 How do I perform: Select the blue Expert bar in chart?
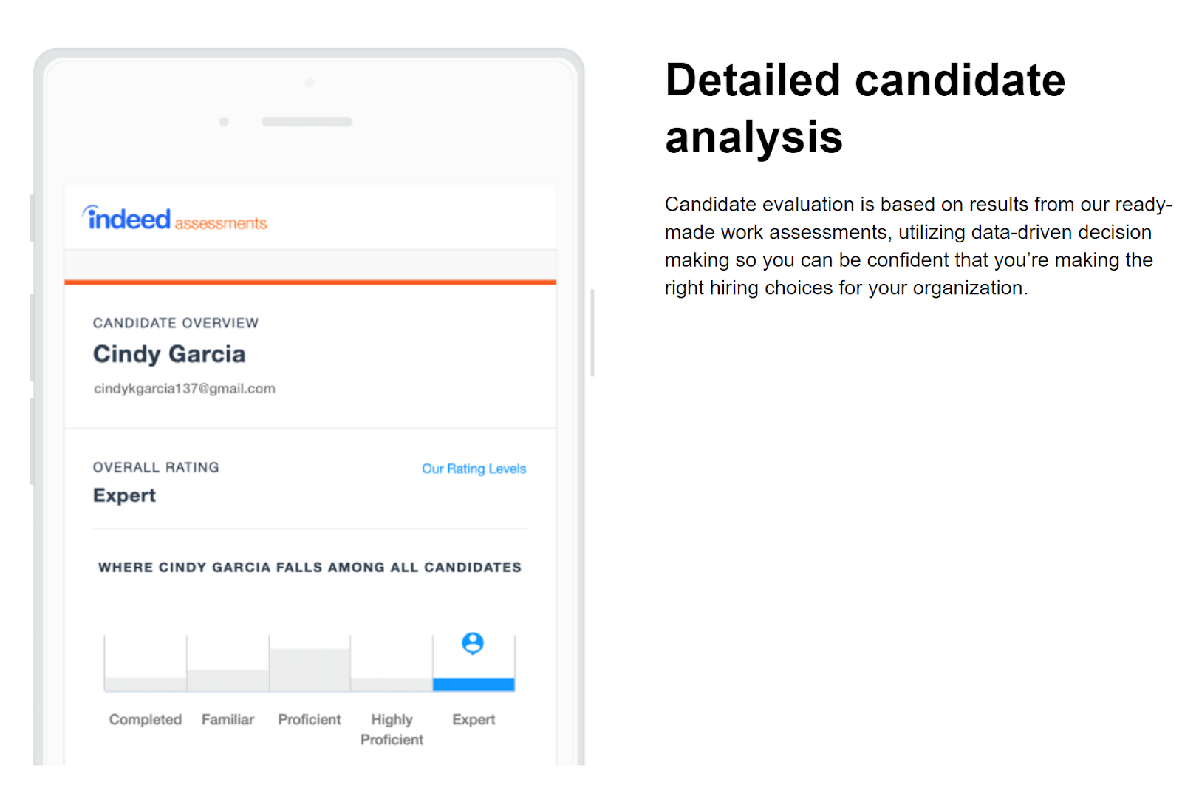(x=474, y=684)
